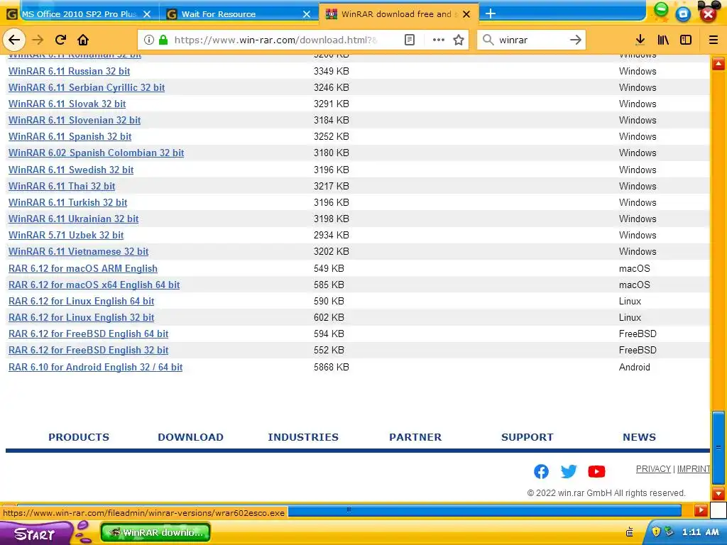Download WinRAR 6.11 Serbian Cyrillic 32 bit
The height and width of the screenshot is (545, 727).
(87, 87)
